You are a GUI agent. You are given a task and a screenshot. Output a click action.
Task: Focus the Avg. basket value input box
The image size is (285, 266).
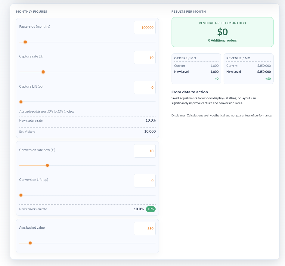[144, 229]
